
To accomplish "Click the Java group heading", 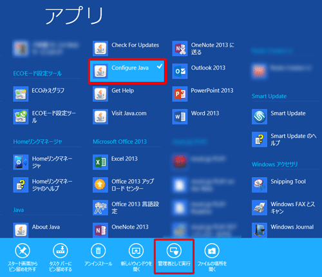I will 19,210.
